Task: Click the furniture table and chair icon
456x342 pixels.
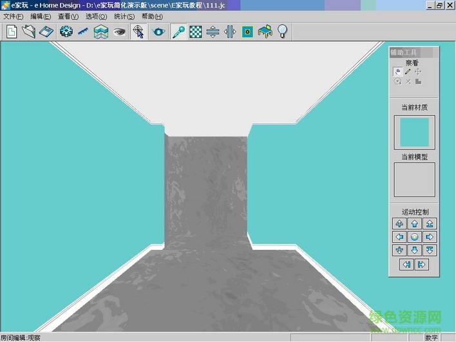Action: click(x=265, y=32)
